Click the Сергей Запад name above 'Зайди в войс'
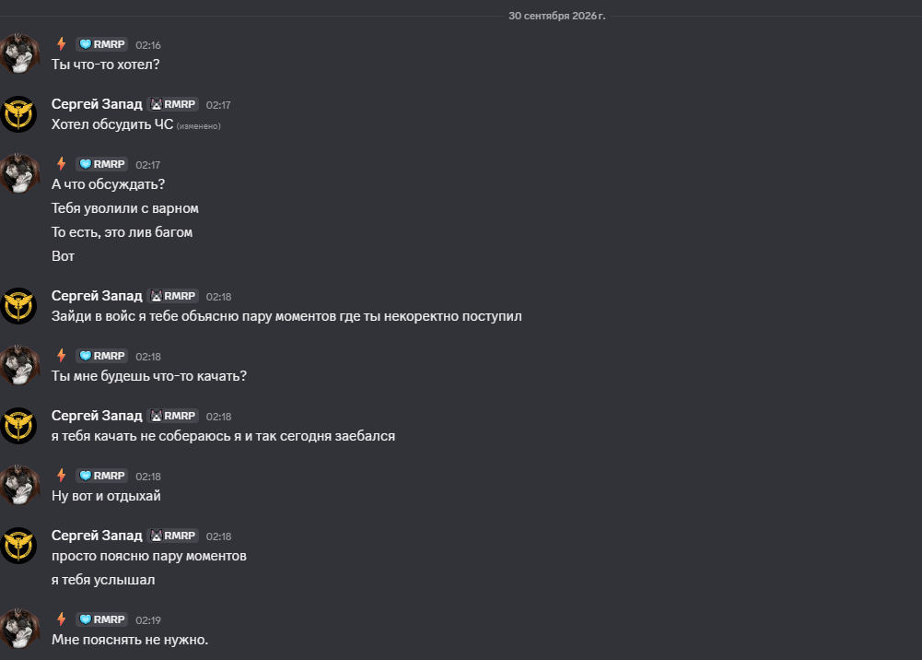This screenshot has height=660, width=922. pyautogui.click(x=97, y=296)
